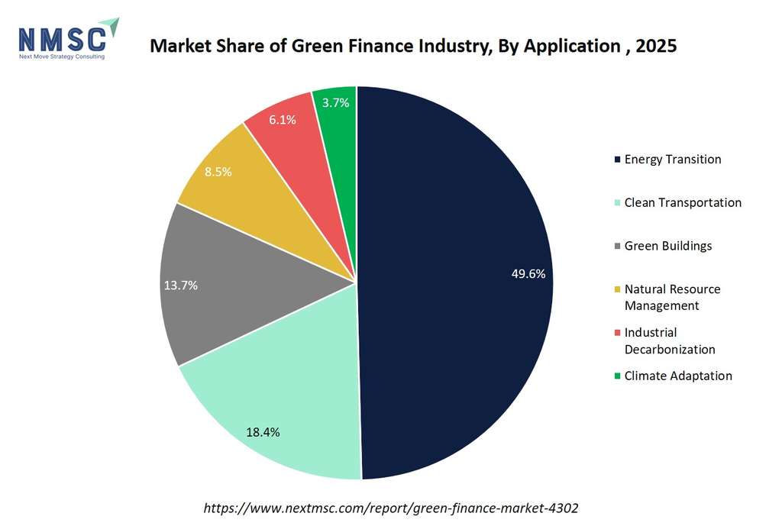Select the Climate Adaptation legend label
Image resolution: width=782 pixels, height=526 pixels.
(x=678, y=376)
